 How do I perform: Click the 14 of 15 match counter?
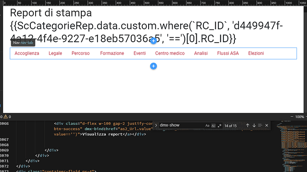230,126
